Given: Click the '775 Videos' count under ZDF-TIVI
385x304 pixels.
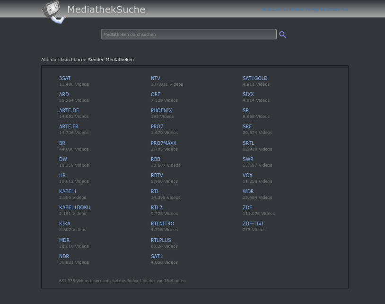Looking at the screenshot, I should 254,230.
